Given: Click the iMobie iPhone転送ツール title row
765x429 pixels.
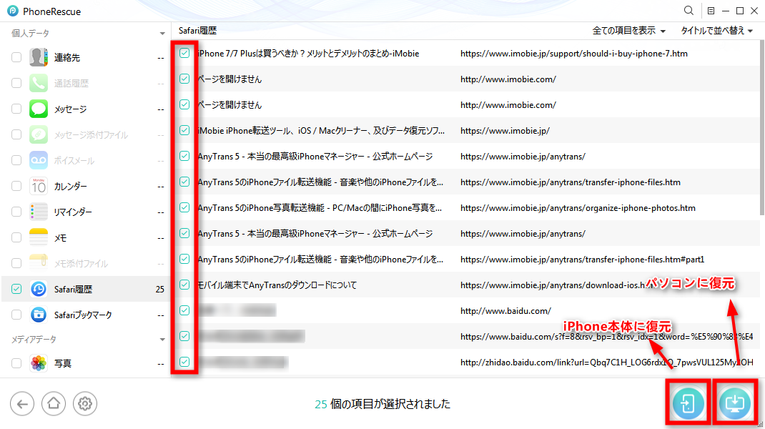Looking at the screenshot, I should (321, 130).
